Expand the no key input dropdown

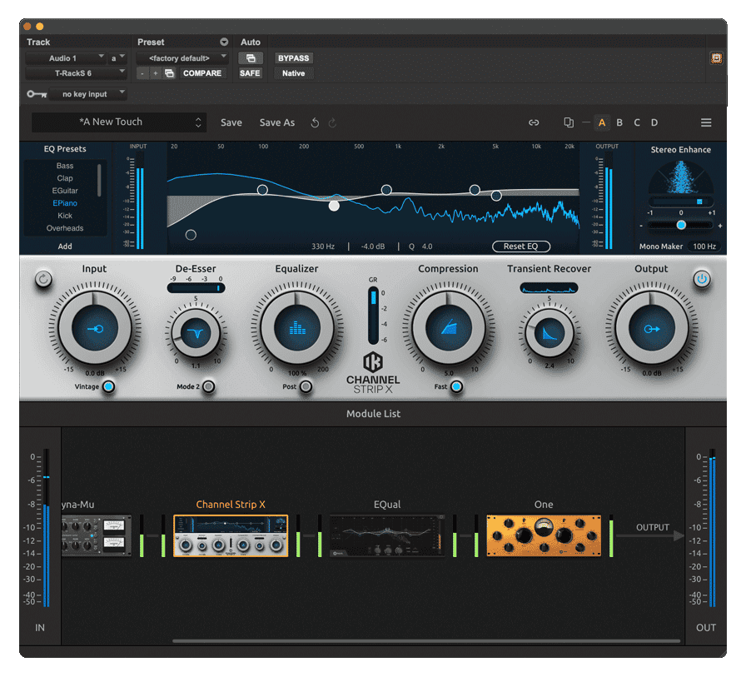[88, 94]
